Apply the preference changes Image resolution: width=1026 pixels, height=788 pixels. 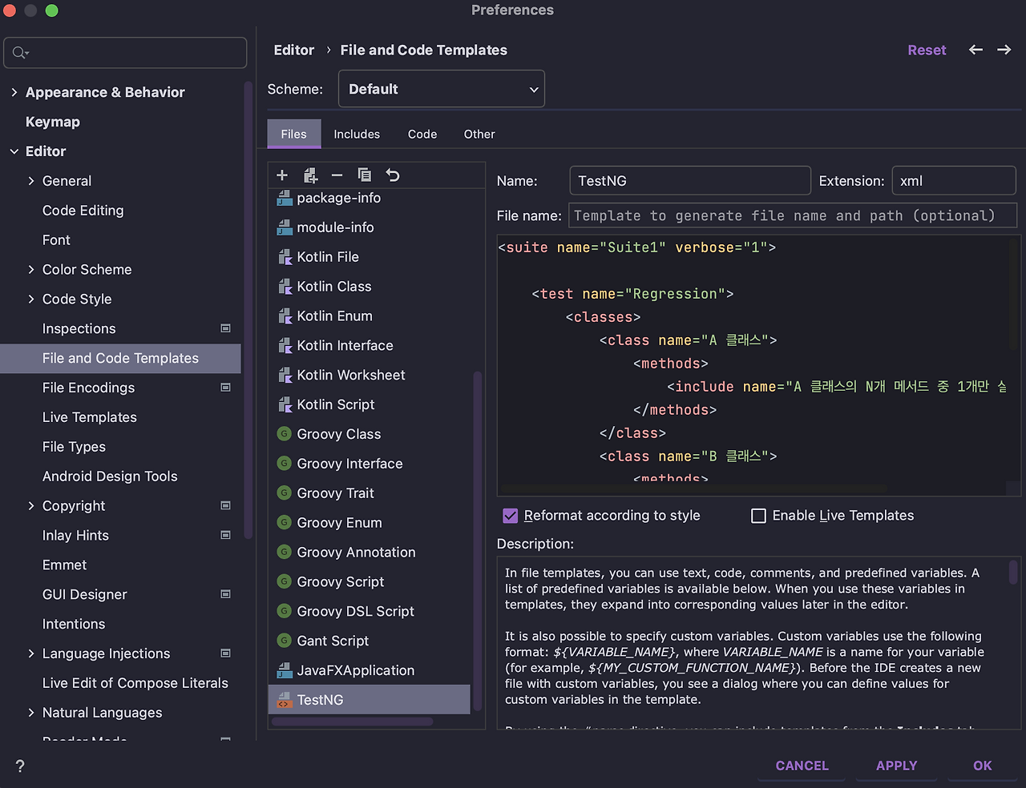click(x=896, y=766)
